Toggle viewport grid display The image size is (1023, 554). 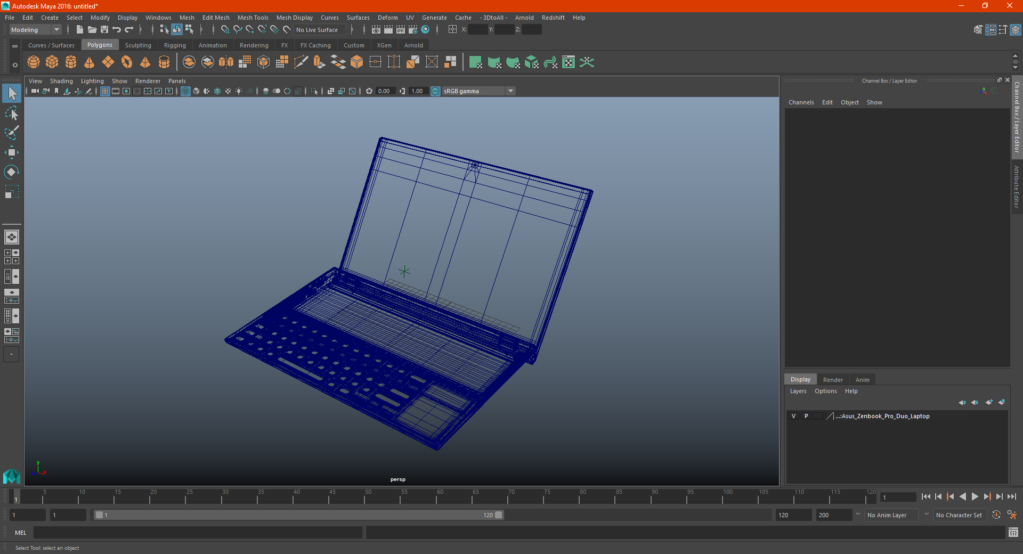click(x=105, y=91)
